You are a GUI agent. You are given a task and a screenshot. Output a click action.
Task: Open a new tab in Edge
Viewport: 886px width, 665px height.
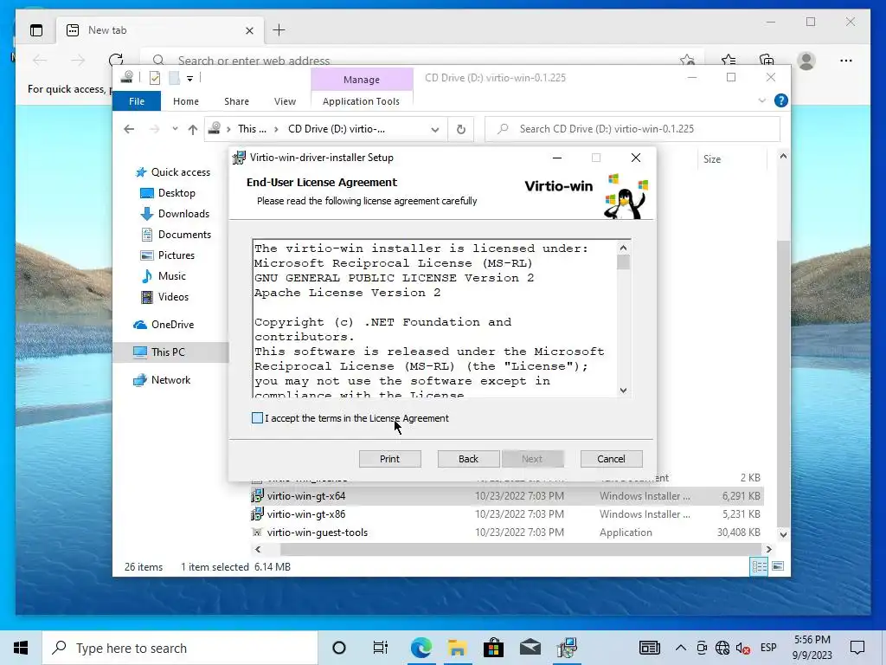pyautogui.click(x=279, y=30)
